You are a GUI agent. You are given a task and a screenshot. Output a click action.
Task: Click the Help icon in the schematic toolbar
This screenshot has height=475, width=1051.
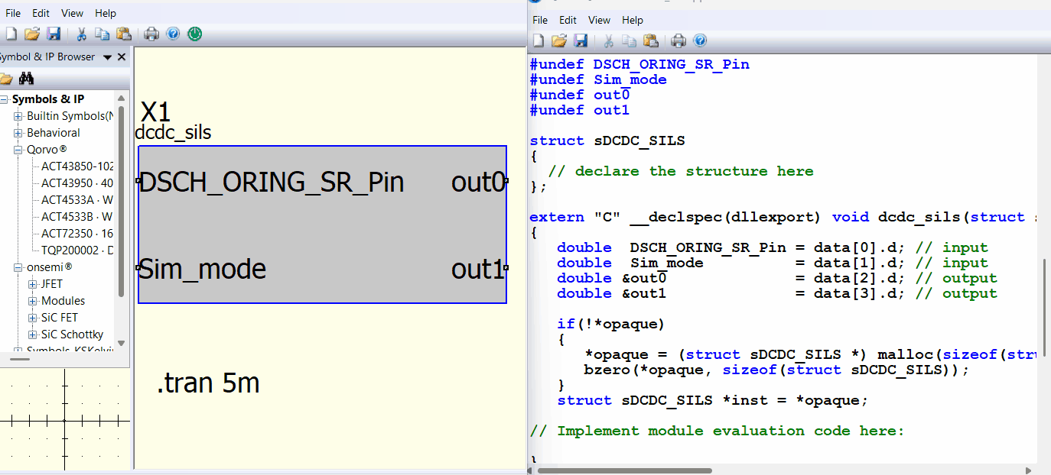pos(173,34)
